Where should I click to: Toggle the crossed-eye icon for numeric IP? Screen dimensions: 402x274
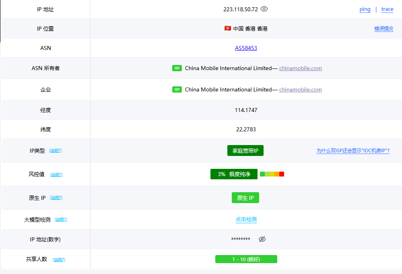(262, 239)
